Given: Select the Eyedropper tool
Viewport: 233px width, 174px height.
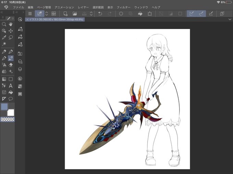Looking at the screenshot, I should [x=4, y=37].
